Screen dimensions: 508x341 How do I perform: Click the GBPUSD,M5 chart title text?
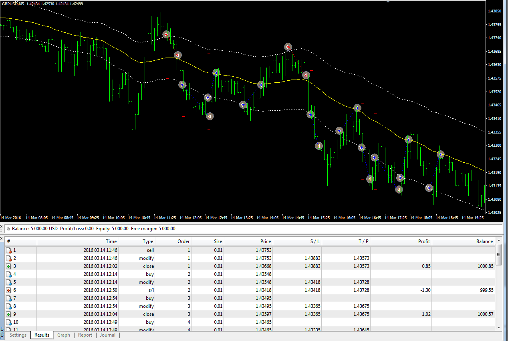pos(13,4)
